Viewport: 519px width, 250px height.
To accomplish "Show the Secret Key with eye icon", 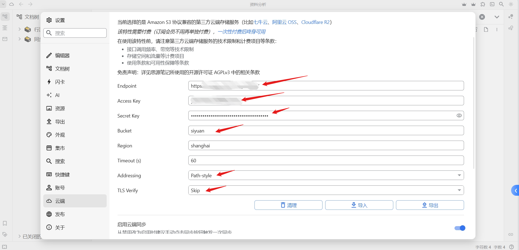I will pos(459,115).
